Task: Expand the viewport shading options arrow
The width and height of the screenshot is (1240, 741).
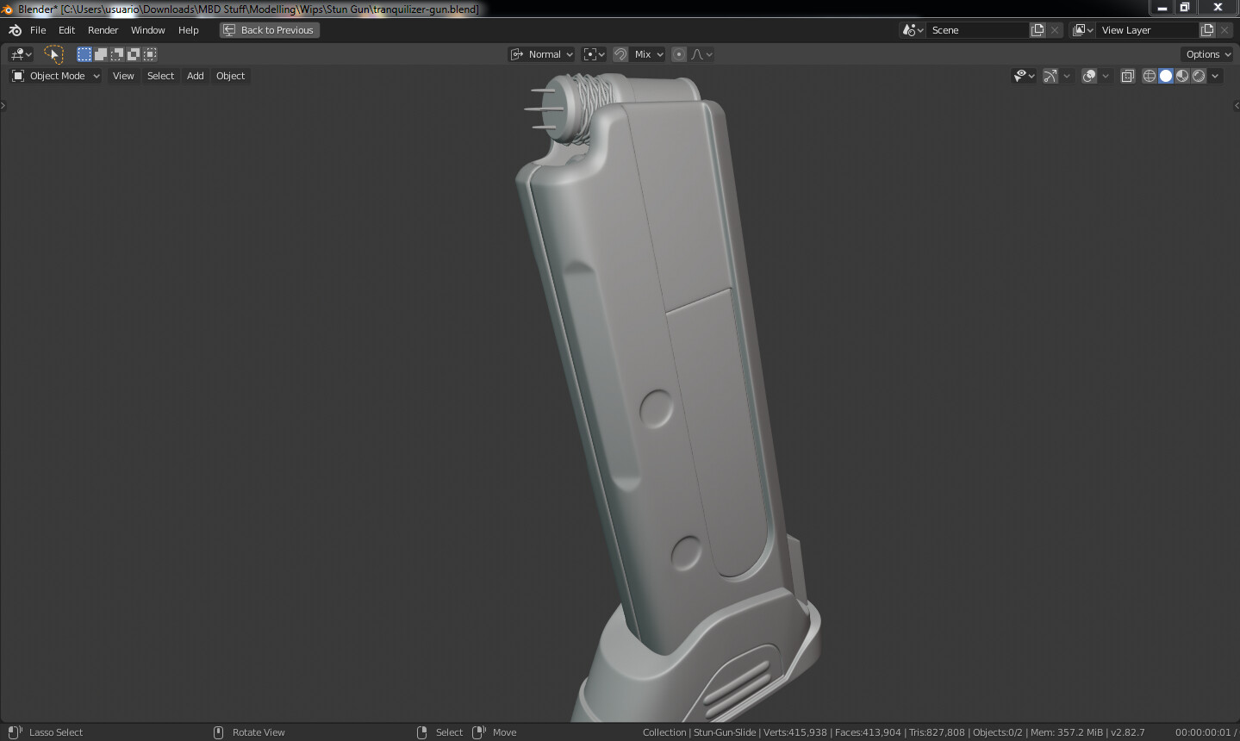Action: tap(1215, 76)
